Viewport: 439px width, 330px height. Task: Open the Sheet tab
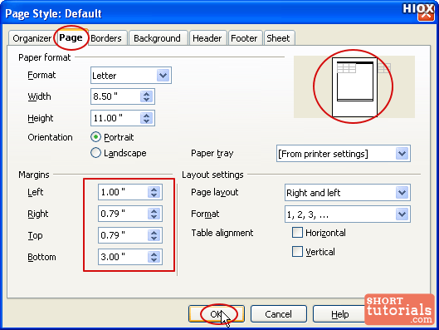point(278,38)
